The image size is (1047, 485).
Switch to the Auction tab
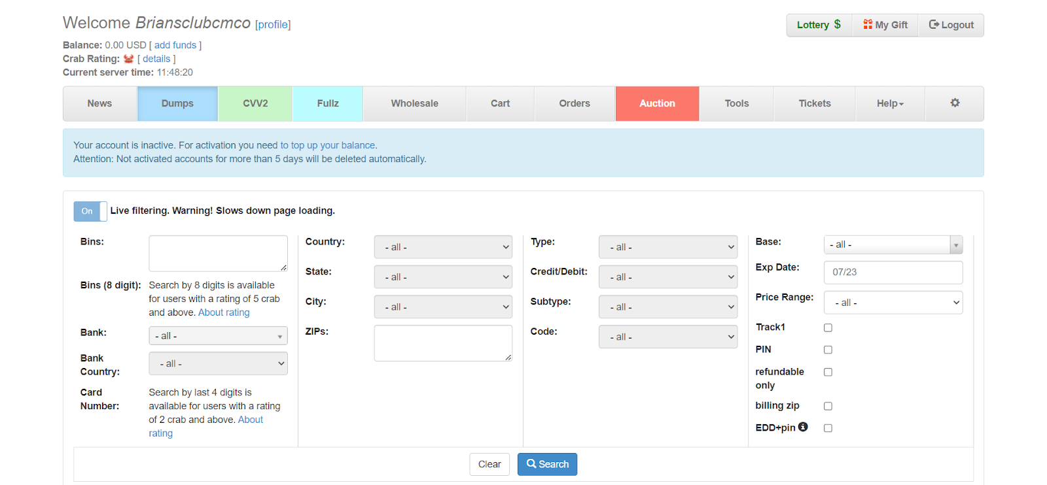[x=657, y=103]
